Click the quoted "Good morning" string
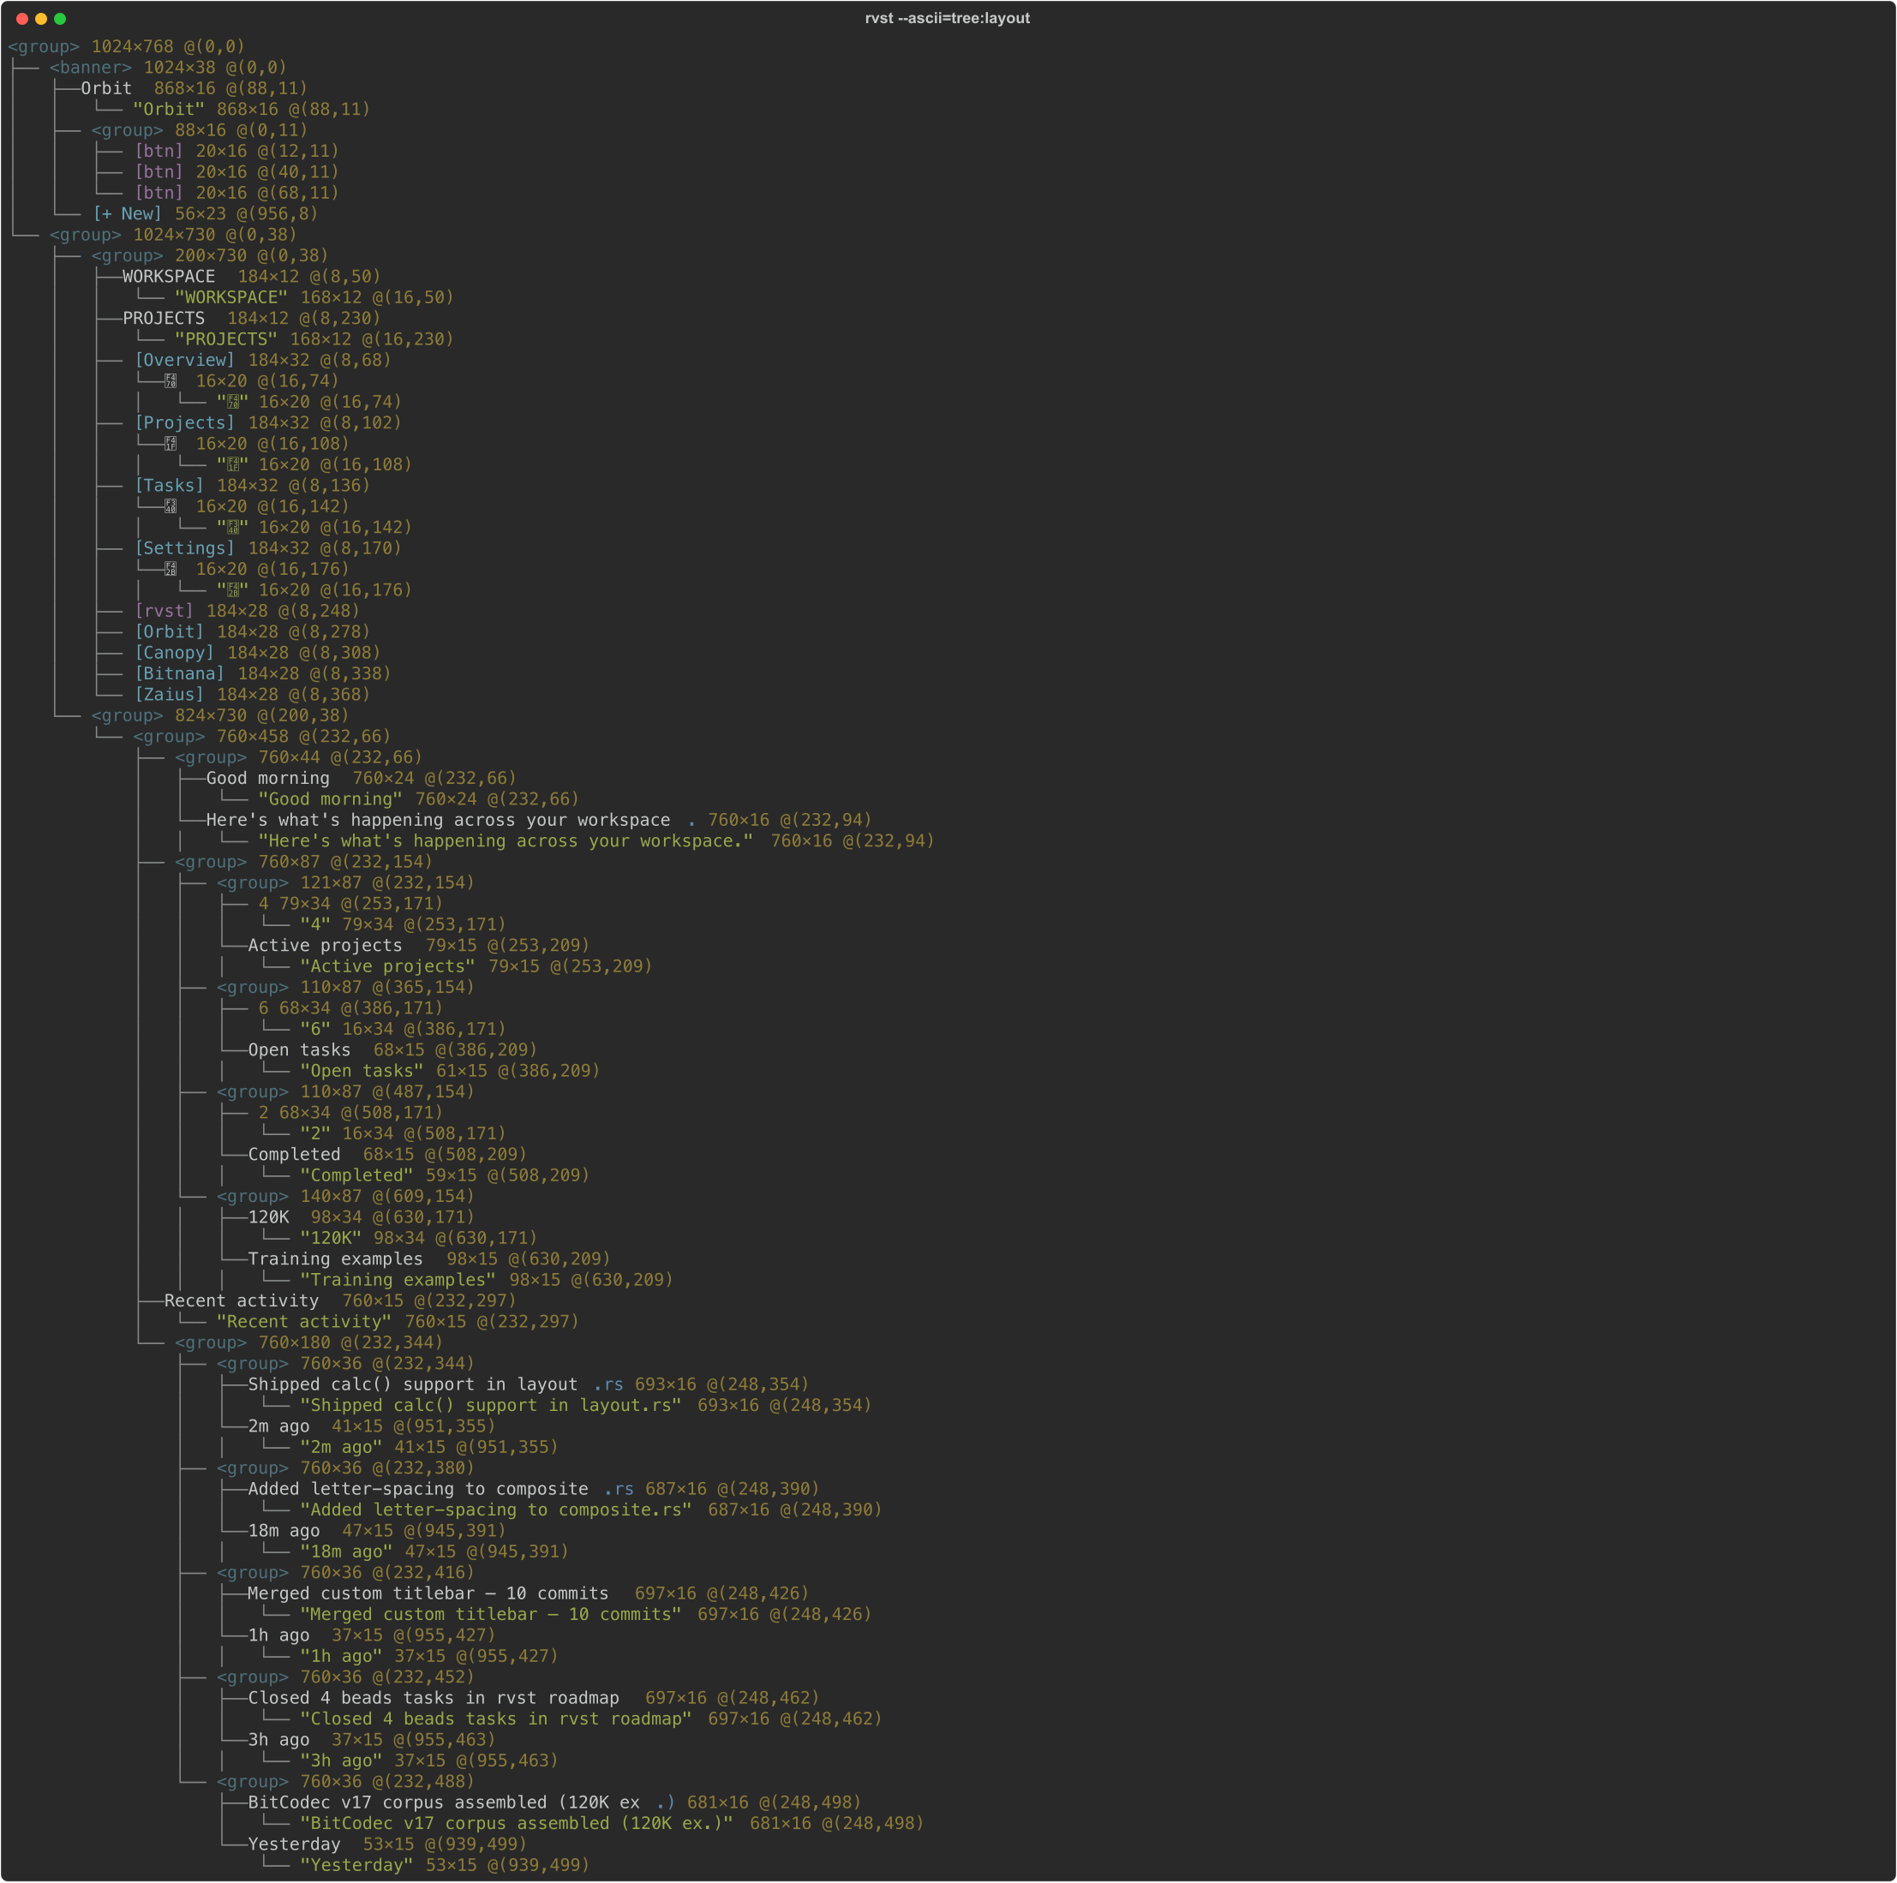Image resolution: width=1897 pixels, height=1883 pixels. (x=330, y=800)
